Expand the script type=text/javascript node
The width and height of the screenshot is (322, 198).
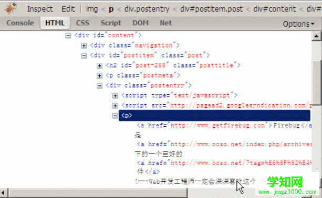pyautogui.click(x=115, y=96)
